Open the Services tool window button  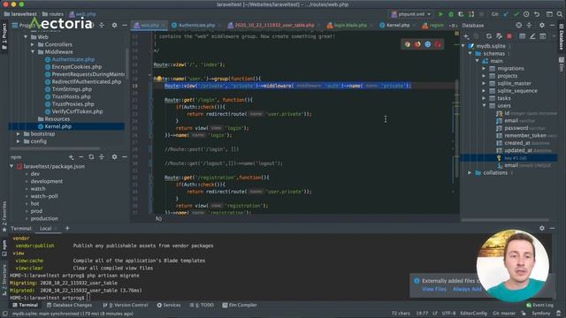(x=169, y=305)
